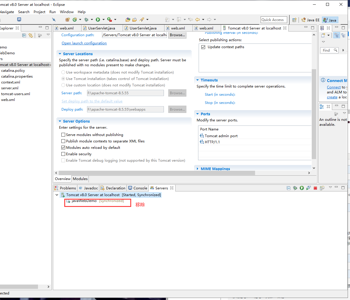Collapse the Ports section
Viewport: 350px width, 300px height.
(197, 114)
